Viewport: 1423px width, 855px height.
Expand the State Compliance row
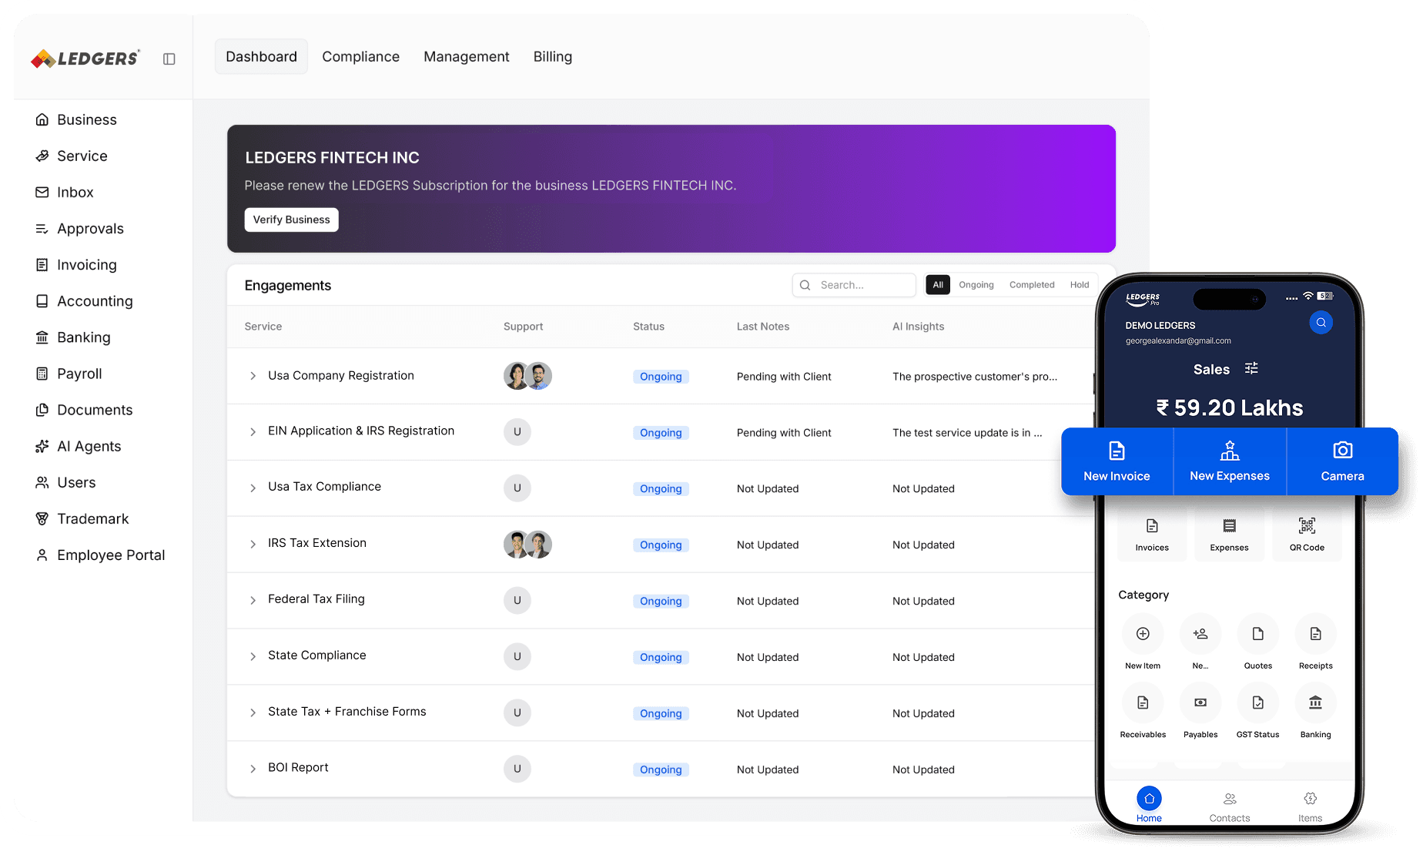253,657
